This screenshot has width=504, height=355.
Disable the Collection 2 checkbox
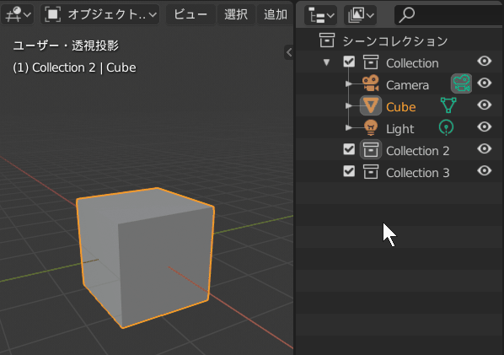(x=349, y=149)
